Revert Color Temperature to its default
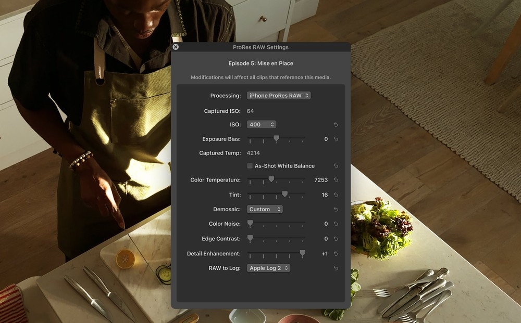The height and width of the screenshot is (323, 521). [336, 180]
